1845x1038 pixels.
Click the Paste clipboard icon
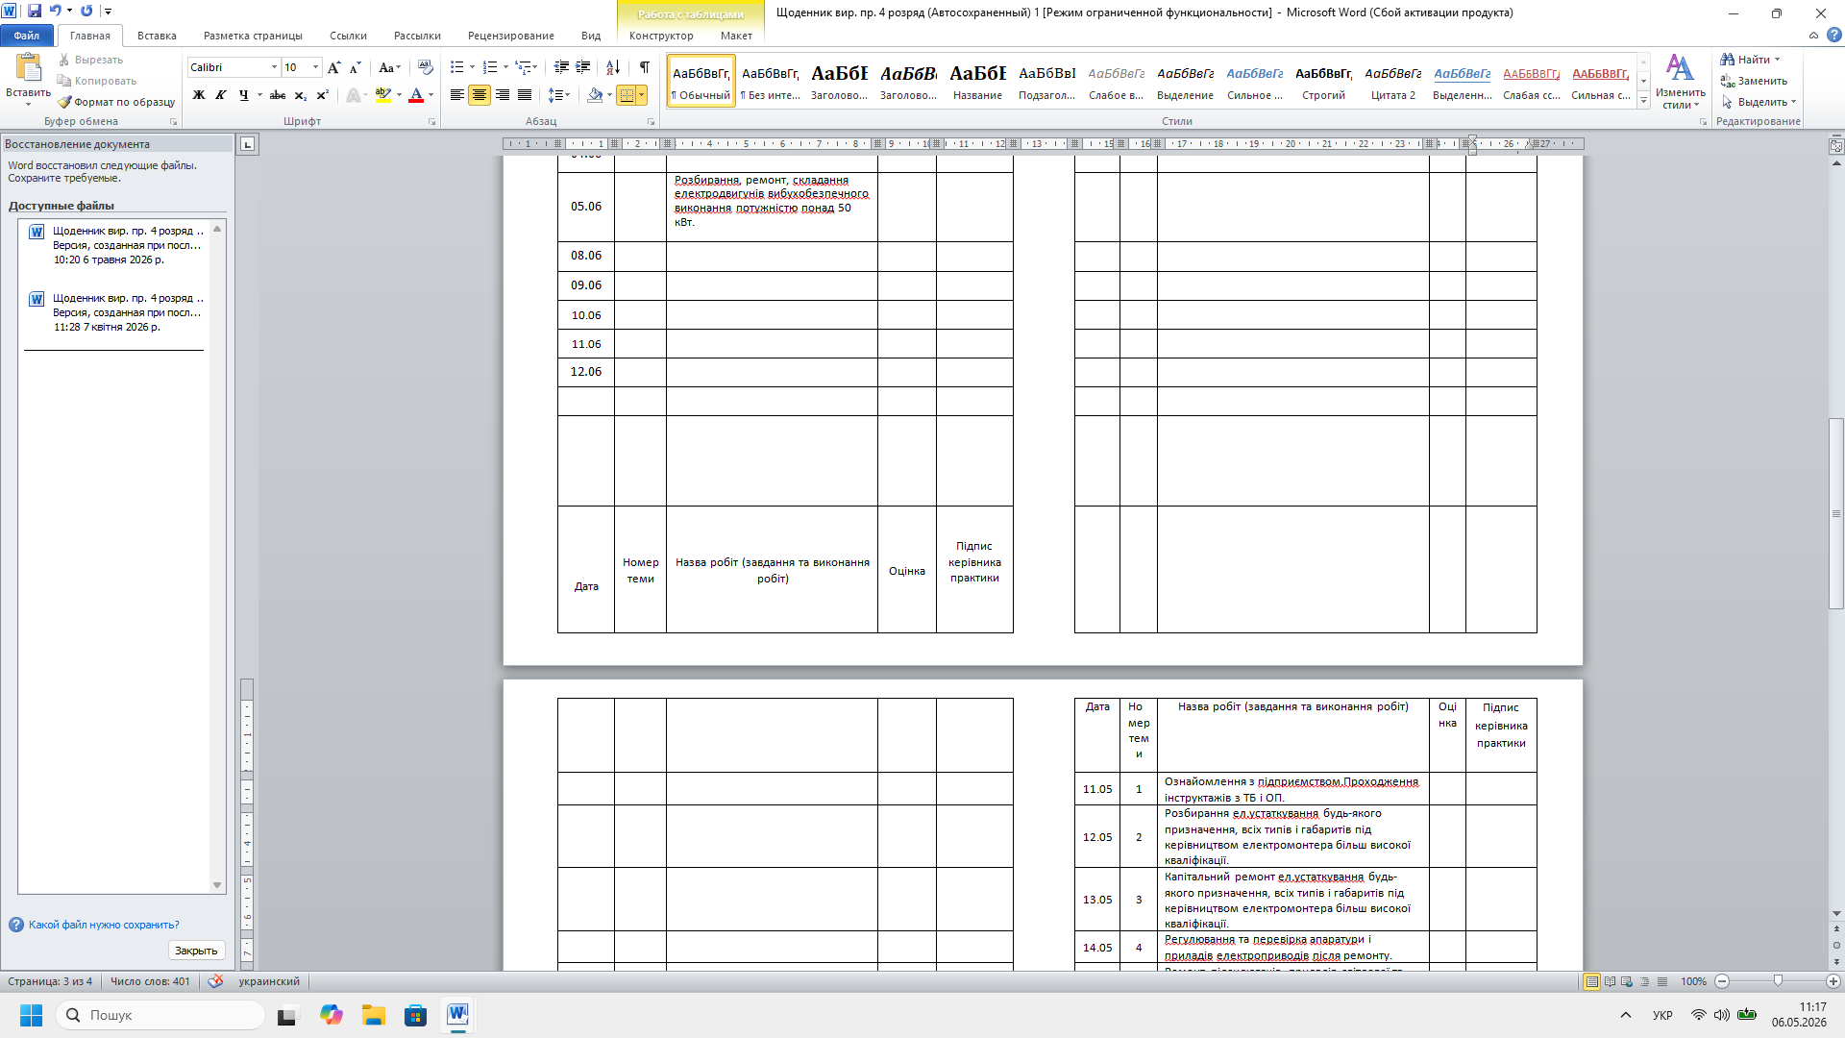tap(29, 67)
